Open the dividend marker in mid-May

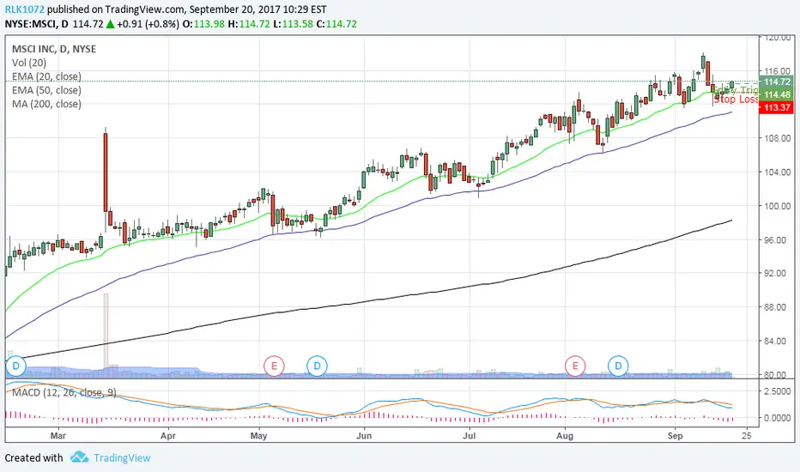tap(317, 366)
